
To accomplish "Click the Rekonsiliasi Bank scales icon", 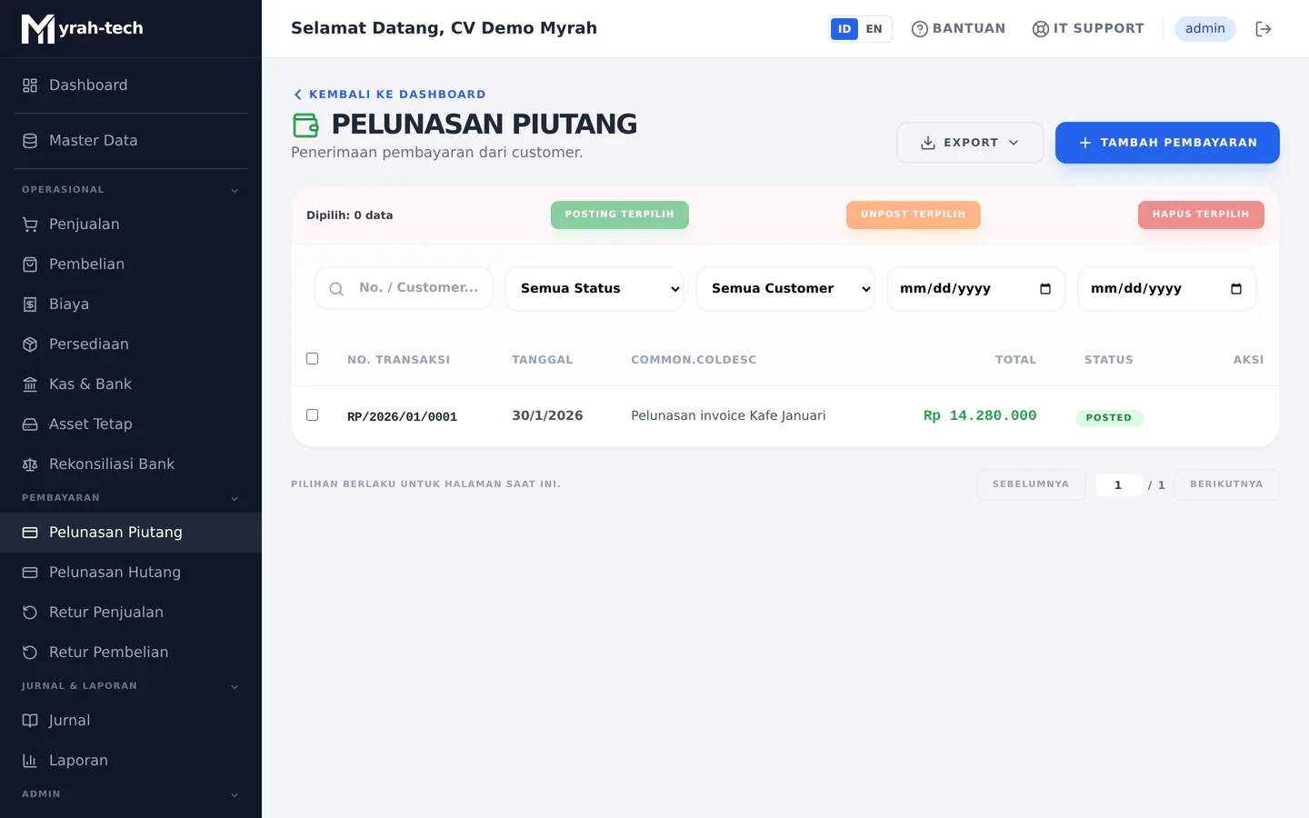I will (x=30, y=464).
